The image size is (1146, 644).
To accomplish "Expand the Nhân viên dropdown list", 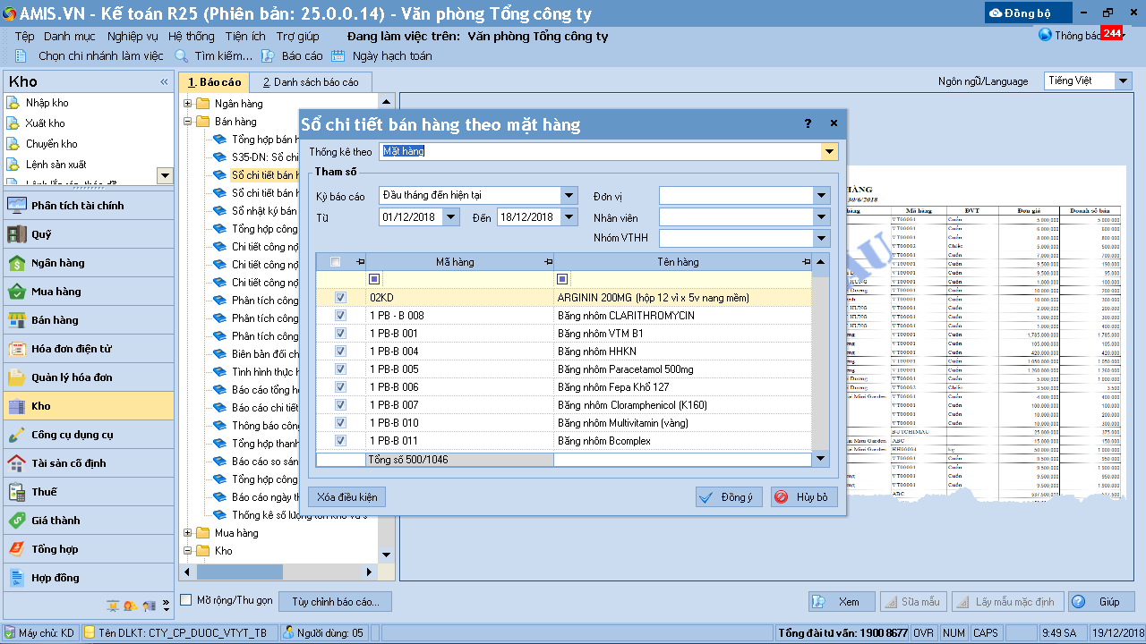I will [822, 217].
